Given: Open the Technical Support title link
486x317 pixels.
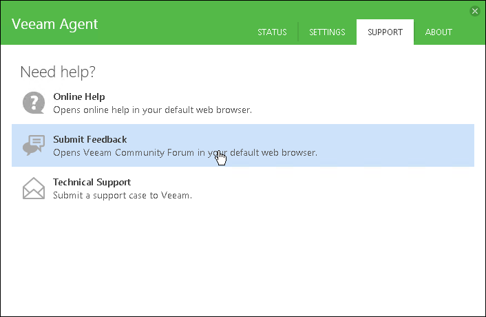Looking at the screenshot, I should pyautogui.click(x=92, y=182).
